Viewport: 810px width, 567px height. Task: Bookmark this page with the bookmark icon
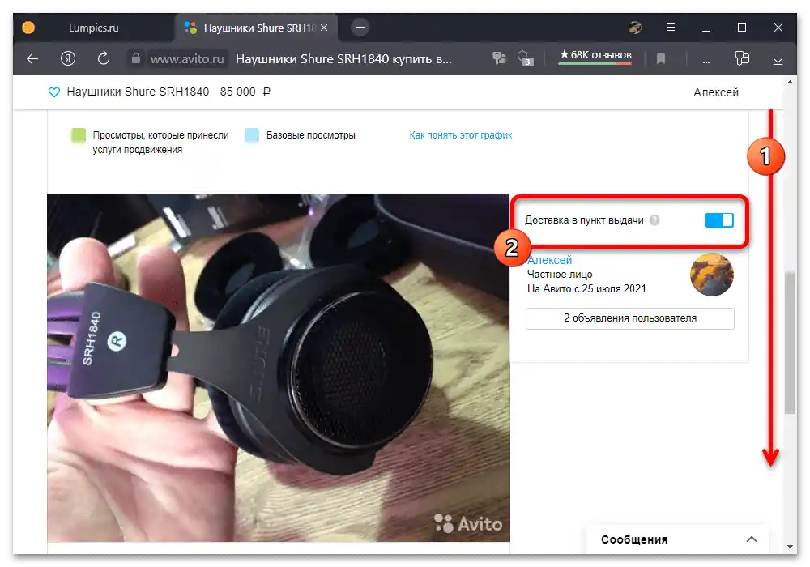click(x=661, y=59)
